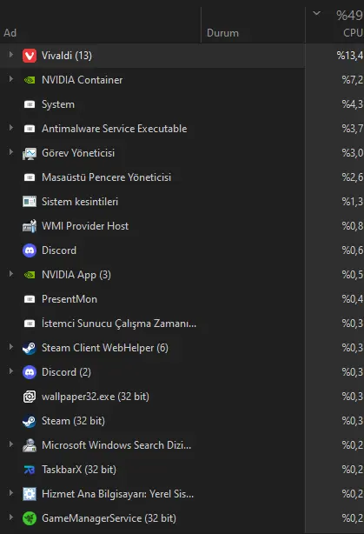The height and width of the screenshot is (534, 364).
Task: Expand the Discord (2) group
Action: click(11, 371)
